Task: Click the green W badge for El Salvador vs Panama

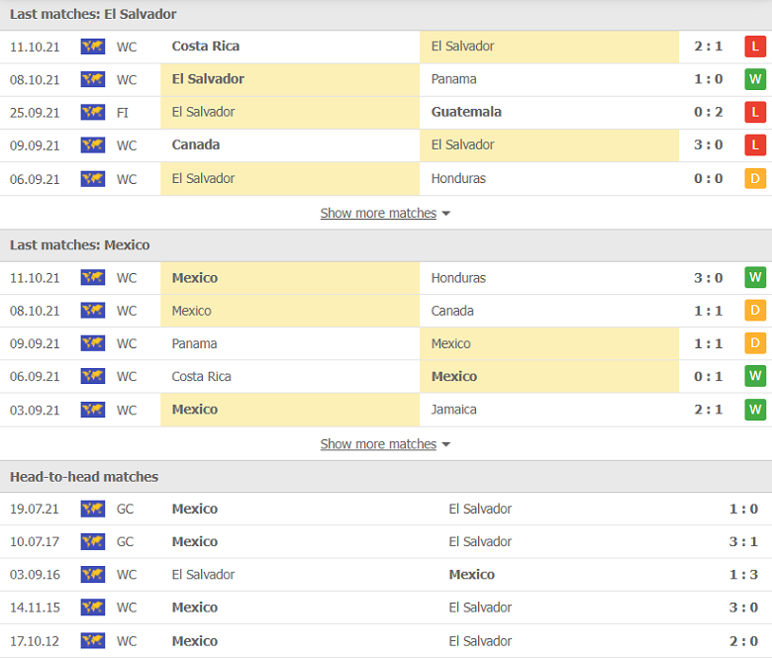Action: tap(755, 79)
